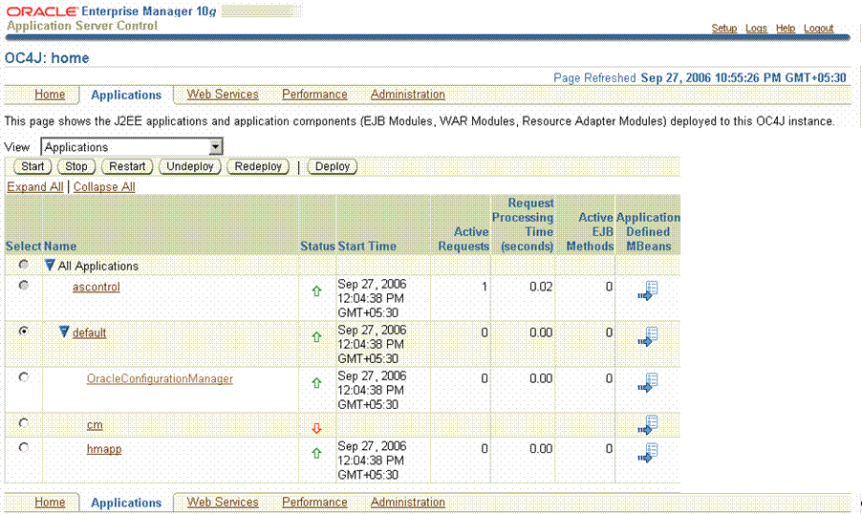Open MBeans icon for default row
Viewport: 862px width, 514px height.
pyautogui.click(x=648, y=336)
